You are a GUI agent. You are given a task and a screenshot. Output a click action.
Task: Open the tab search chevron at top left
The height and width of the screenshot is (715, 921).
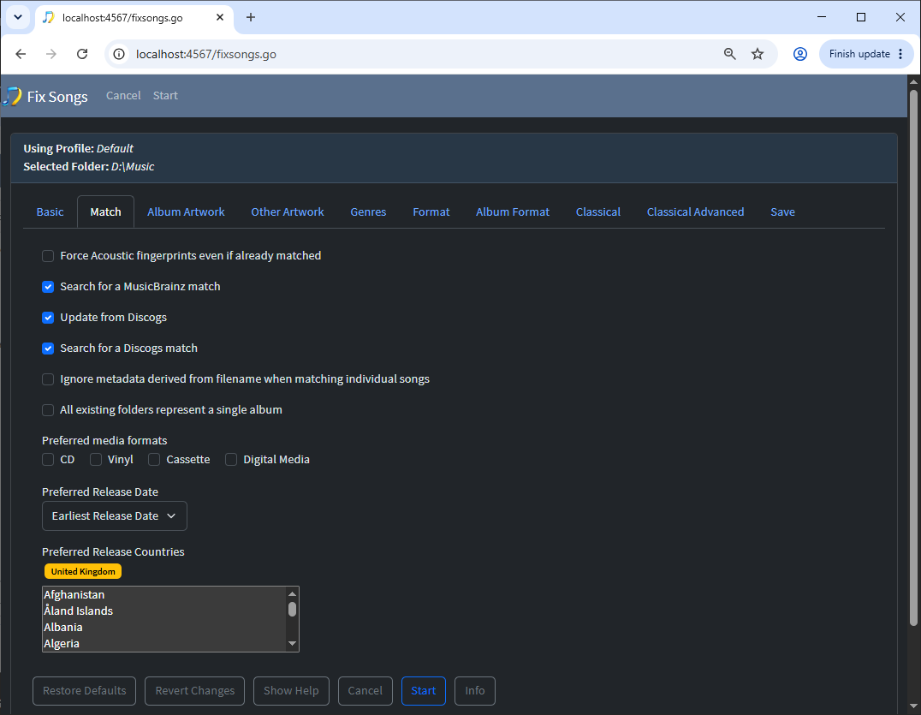[18, 17]
